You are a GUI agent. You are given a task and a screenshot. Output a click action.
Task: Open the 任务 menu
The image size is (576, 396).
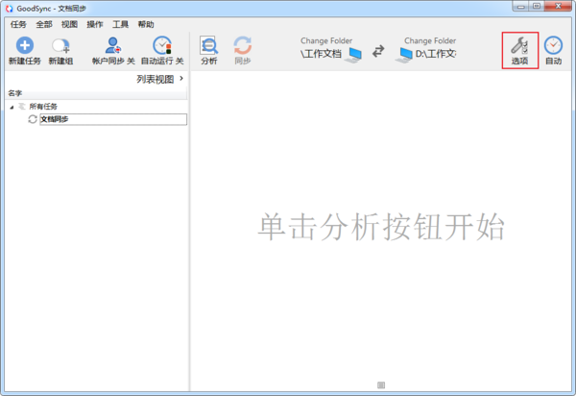pos(18,23)
